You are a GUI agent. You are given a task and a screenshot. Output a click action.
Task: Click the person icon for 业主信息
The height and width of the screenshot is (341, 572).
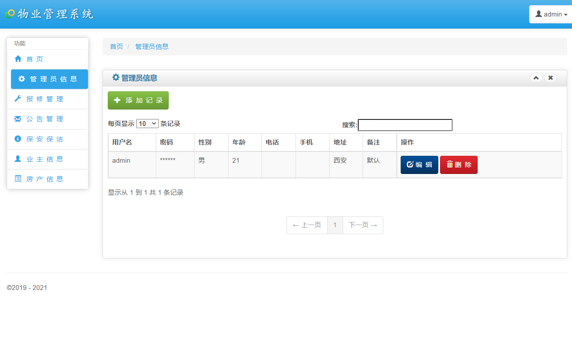pyautogui.click(x=17, y=159)
